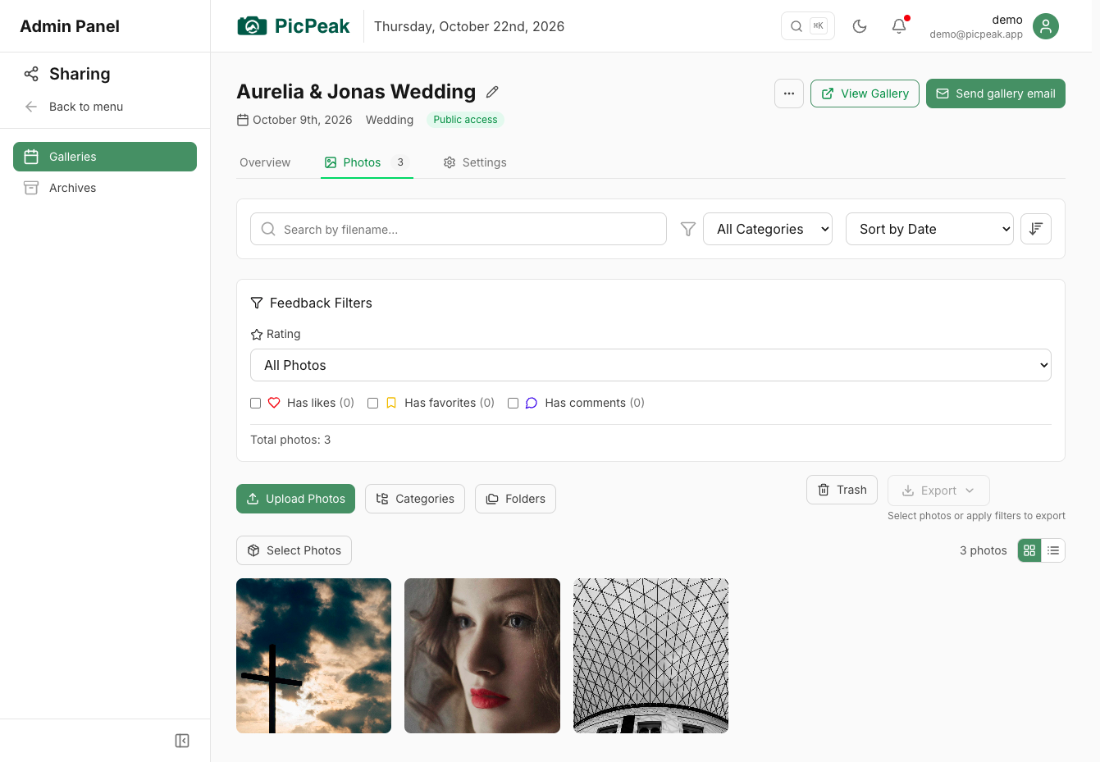Click the Thursday, October 22nd, 2026 date
Viewport: 1100px width, 762px height.
point(469,26)
